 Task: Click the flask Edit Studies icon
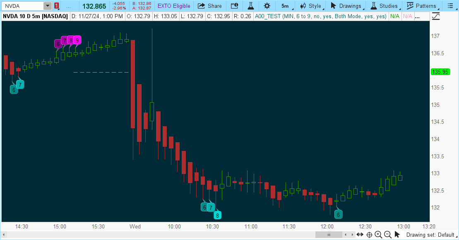tap(251, 6)
